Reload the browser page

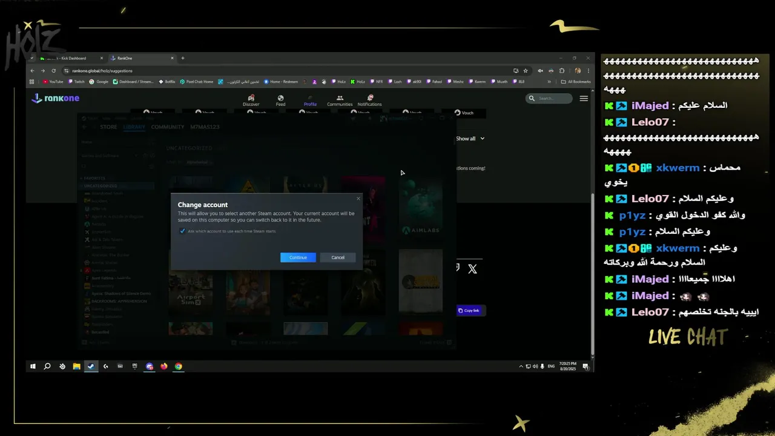[53, 70]
